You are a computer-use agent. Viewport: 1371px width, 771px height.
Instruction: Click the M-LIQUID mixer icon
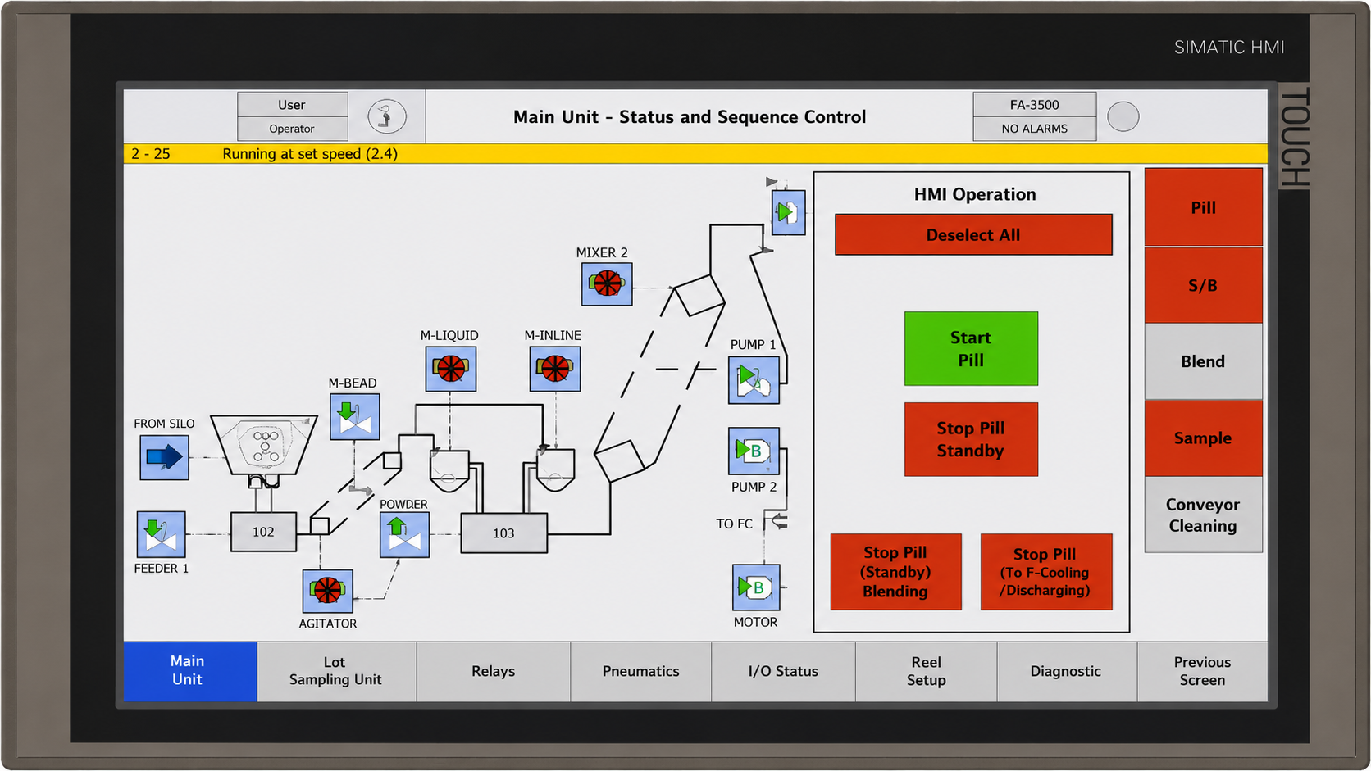point(450,369)
